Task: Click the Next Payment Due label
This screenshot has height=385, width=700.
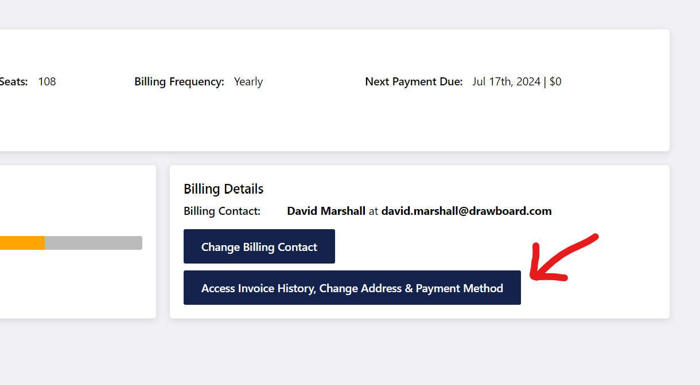Action: coord(414,81)
